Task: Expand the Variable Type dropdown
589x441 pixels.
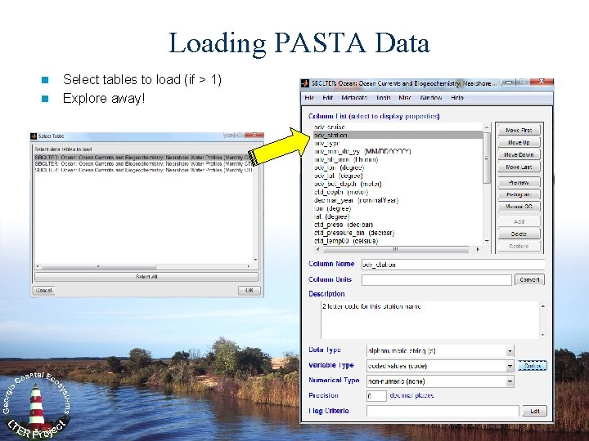Action: click(x=510, y=366)
